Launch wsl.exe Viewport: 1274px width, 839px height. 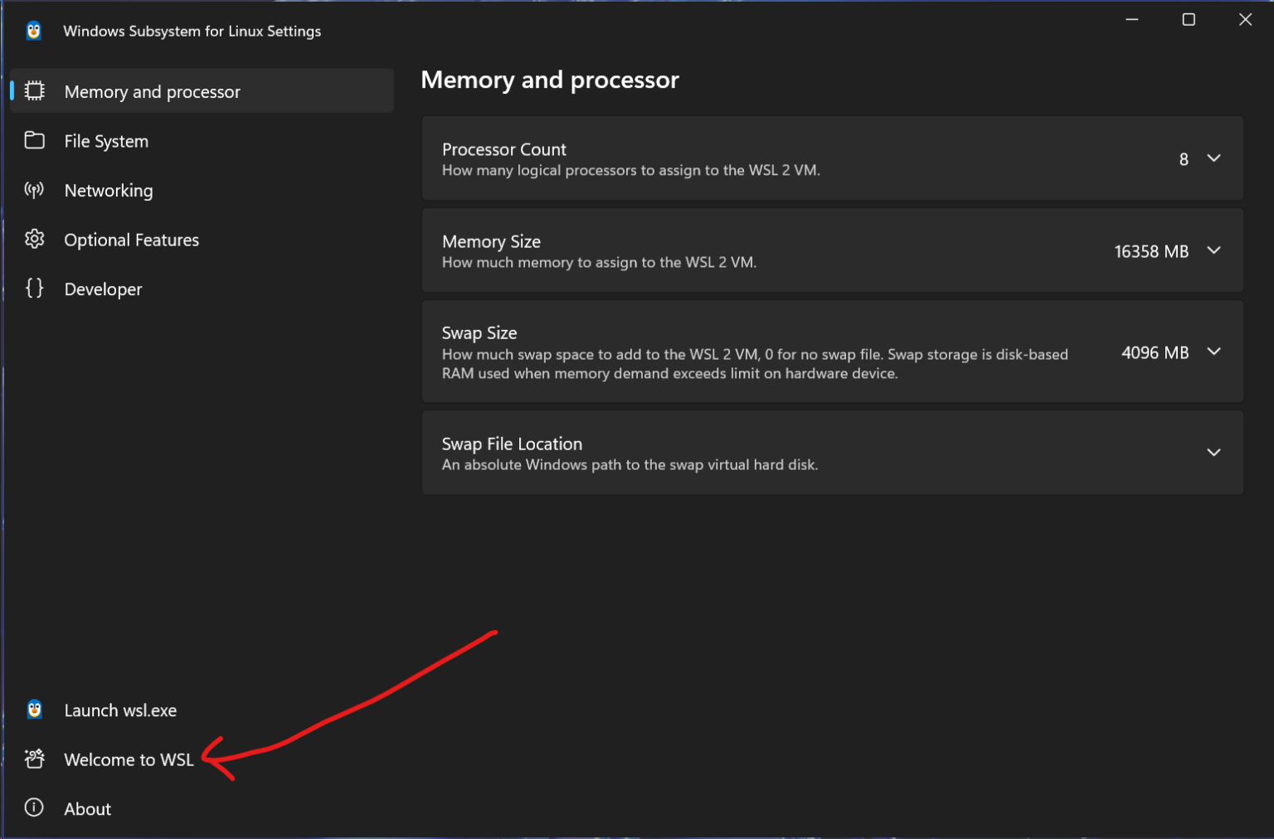(120, 710)
